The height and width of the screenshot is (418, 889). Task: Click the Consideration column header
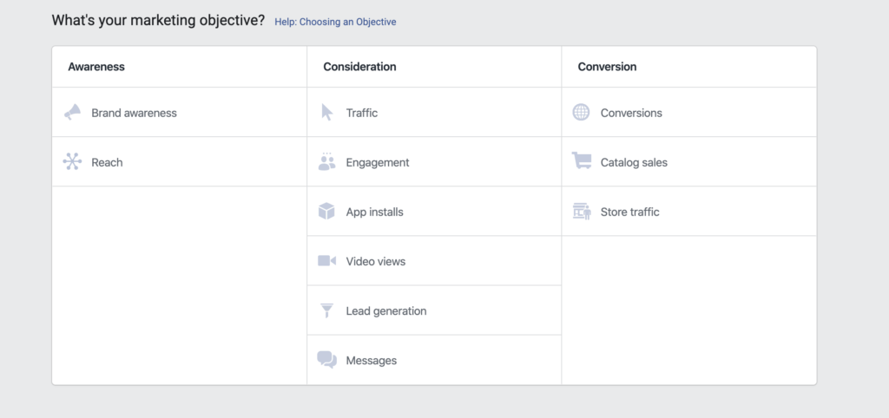pos(359,67)
